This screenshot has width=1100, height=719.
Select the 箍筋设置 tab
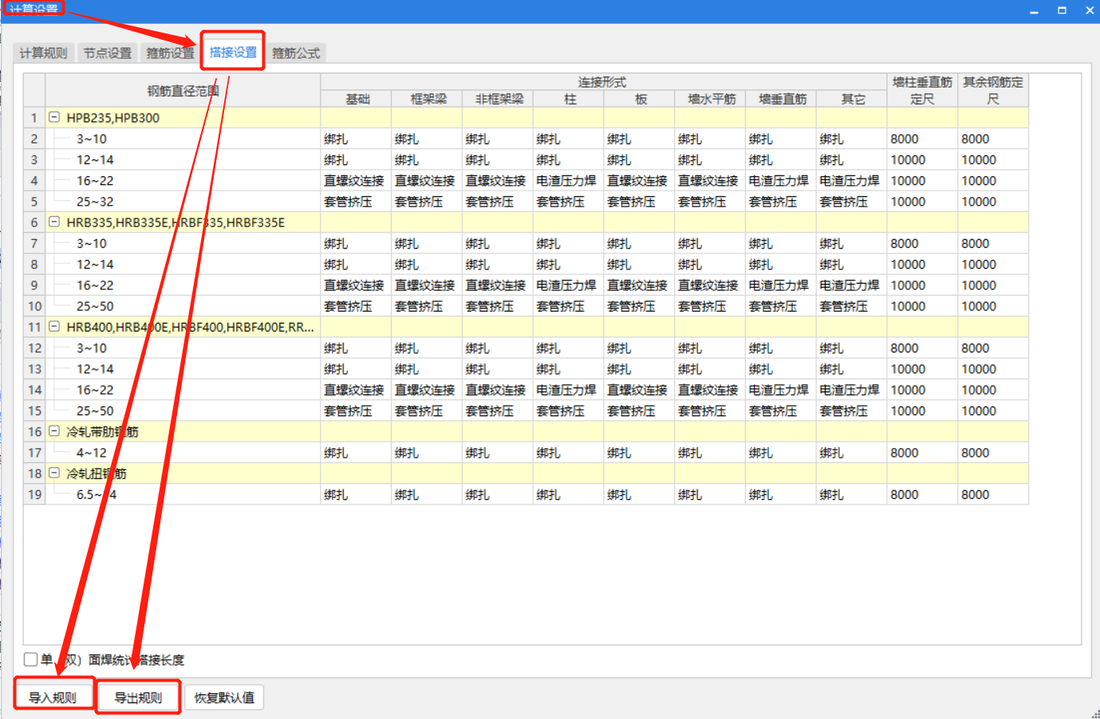pos(170,53)
